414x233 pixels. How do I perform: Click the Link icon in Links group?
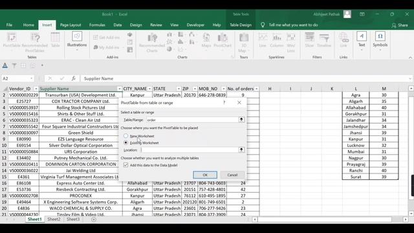point(343,40)
